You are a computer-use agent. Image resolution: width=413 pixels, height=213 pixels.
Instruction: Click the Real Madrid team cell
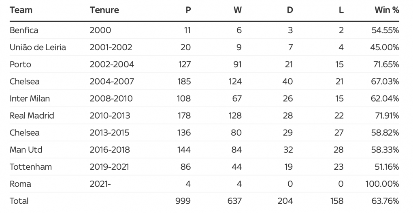(32, 115)
